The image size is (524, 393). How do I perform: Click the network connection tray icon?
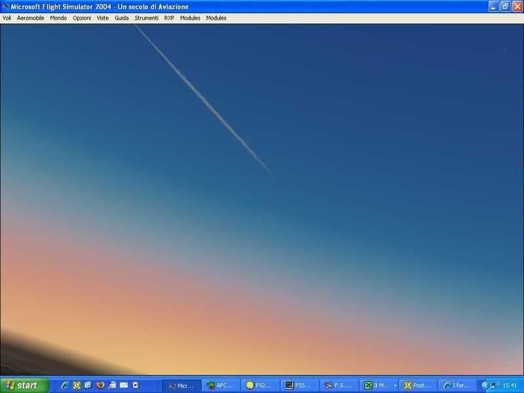495,385
